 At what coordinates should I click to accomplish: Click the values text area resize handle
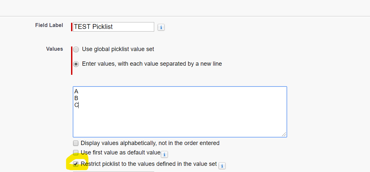(x=284, y=134)
